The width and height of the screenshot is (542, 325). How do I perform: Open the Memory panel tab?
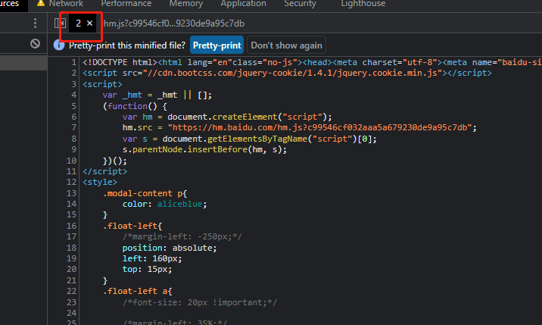pyautogui.click(x=186, y=4)
